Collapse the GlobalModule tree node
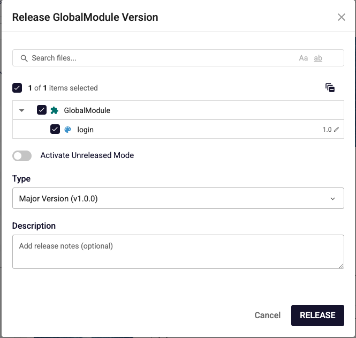This screenshot has width=356, height=338. click(21, 111)
